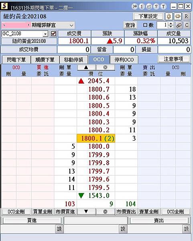Click the left OCO全刪 button

16,212
